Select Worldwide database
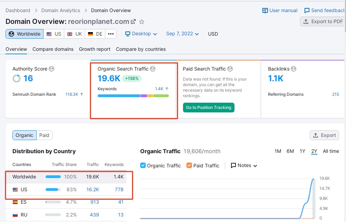Viewport: 346px width, 222px height. (x=25, y=34)
